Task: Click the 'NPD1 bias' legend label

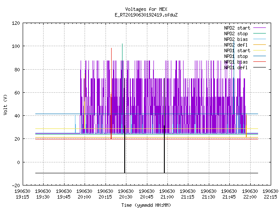Action: [236, 62]
